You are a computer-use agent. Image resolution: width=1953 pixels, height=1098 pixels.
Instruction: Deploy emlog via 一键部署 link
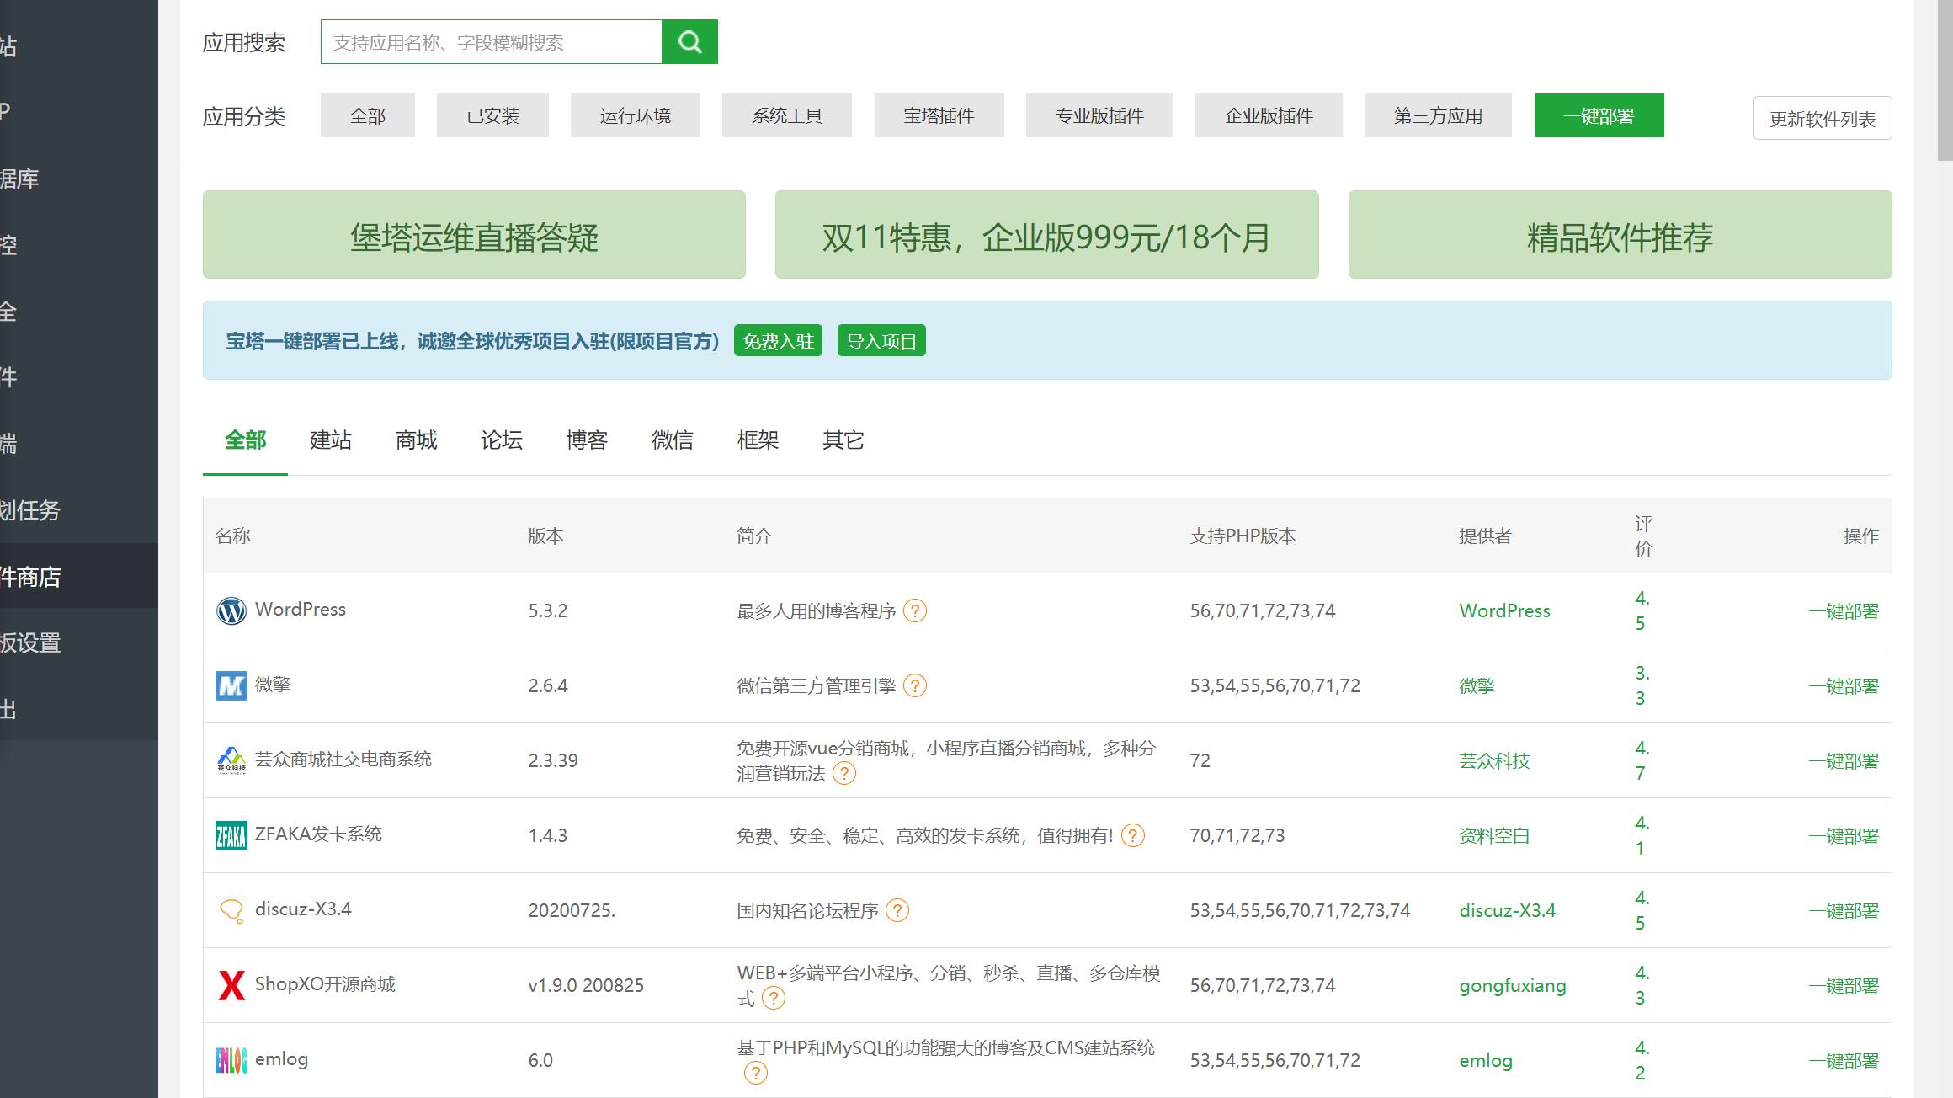pyautogui.click(x=1844, y=1061)
